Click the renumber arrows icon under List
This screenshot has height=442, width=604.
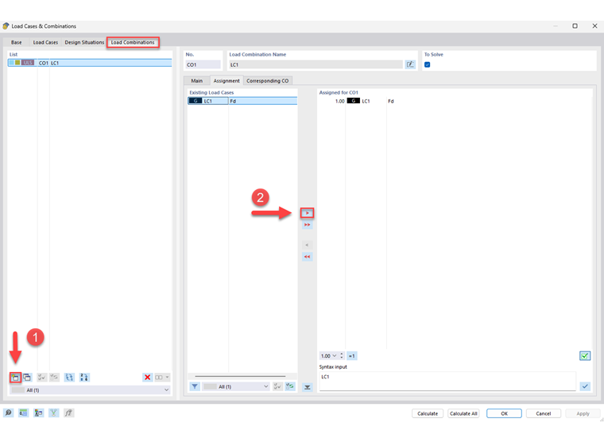tap(69, 378)
